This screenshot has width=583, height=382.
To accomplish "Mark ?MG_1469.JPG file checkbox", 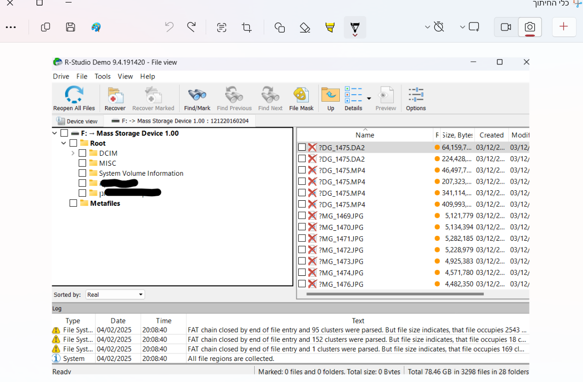I will (302, 216).
